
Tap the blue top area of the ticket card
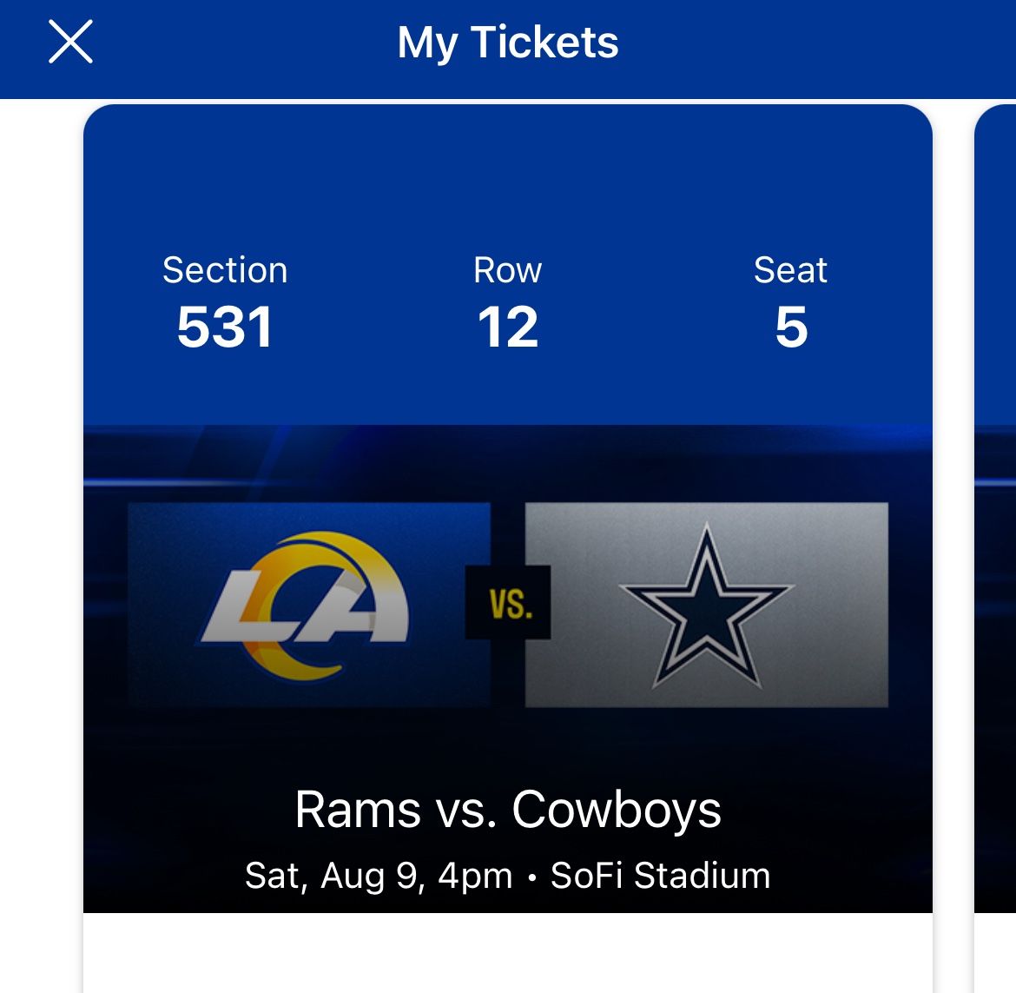tap(508, 174)
